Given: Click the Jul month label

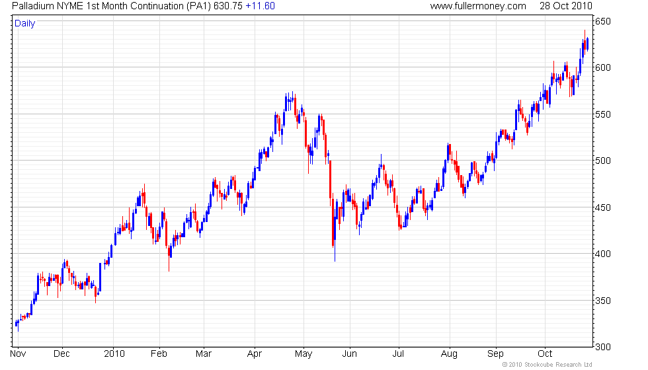Looking at the screenshot, I should (398, 354).
